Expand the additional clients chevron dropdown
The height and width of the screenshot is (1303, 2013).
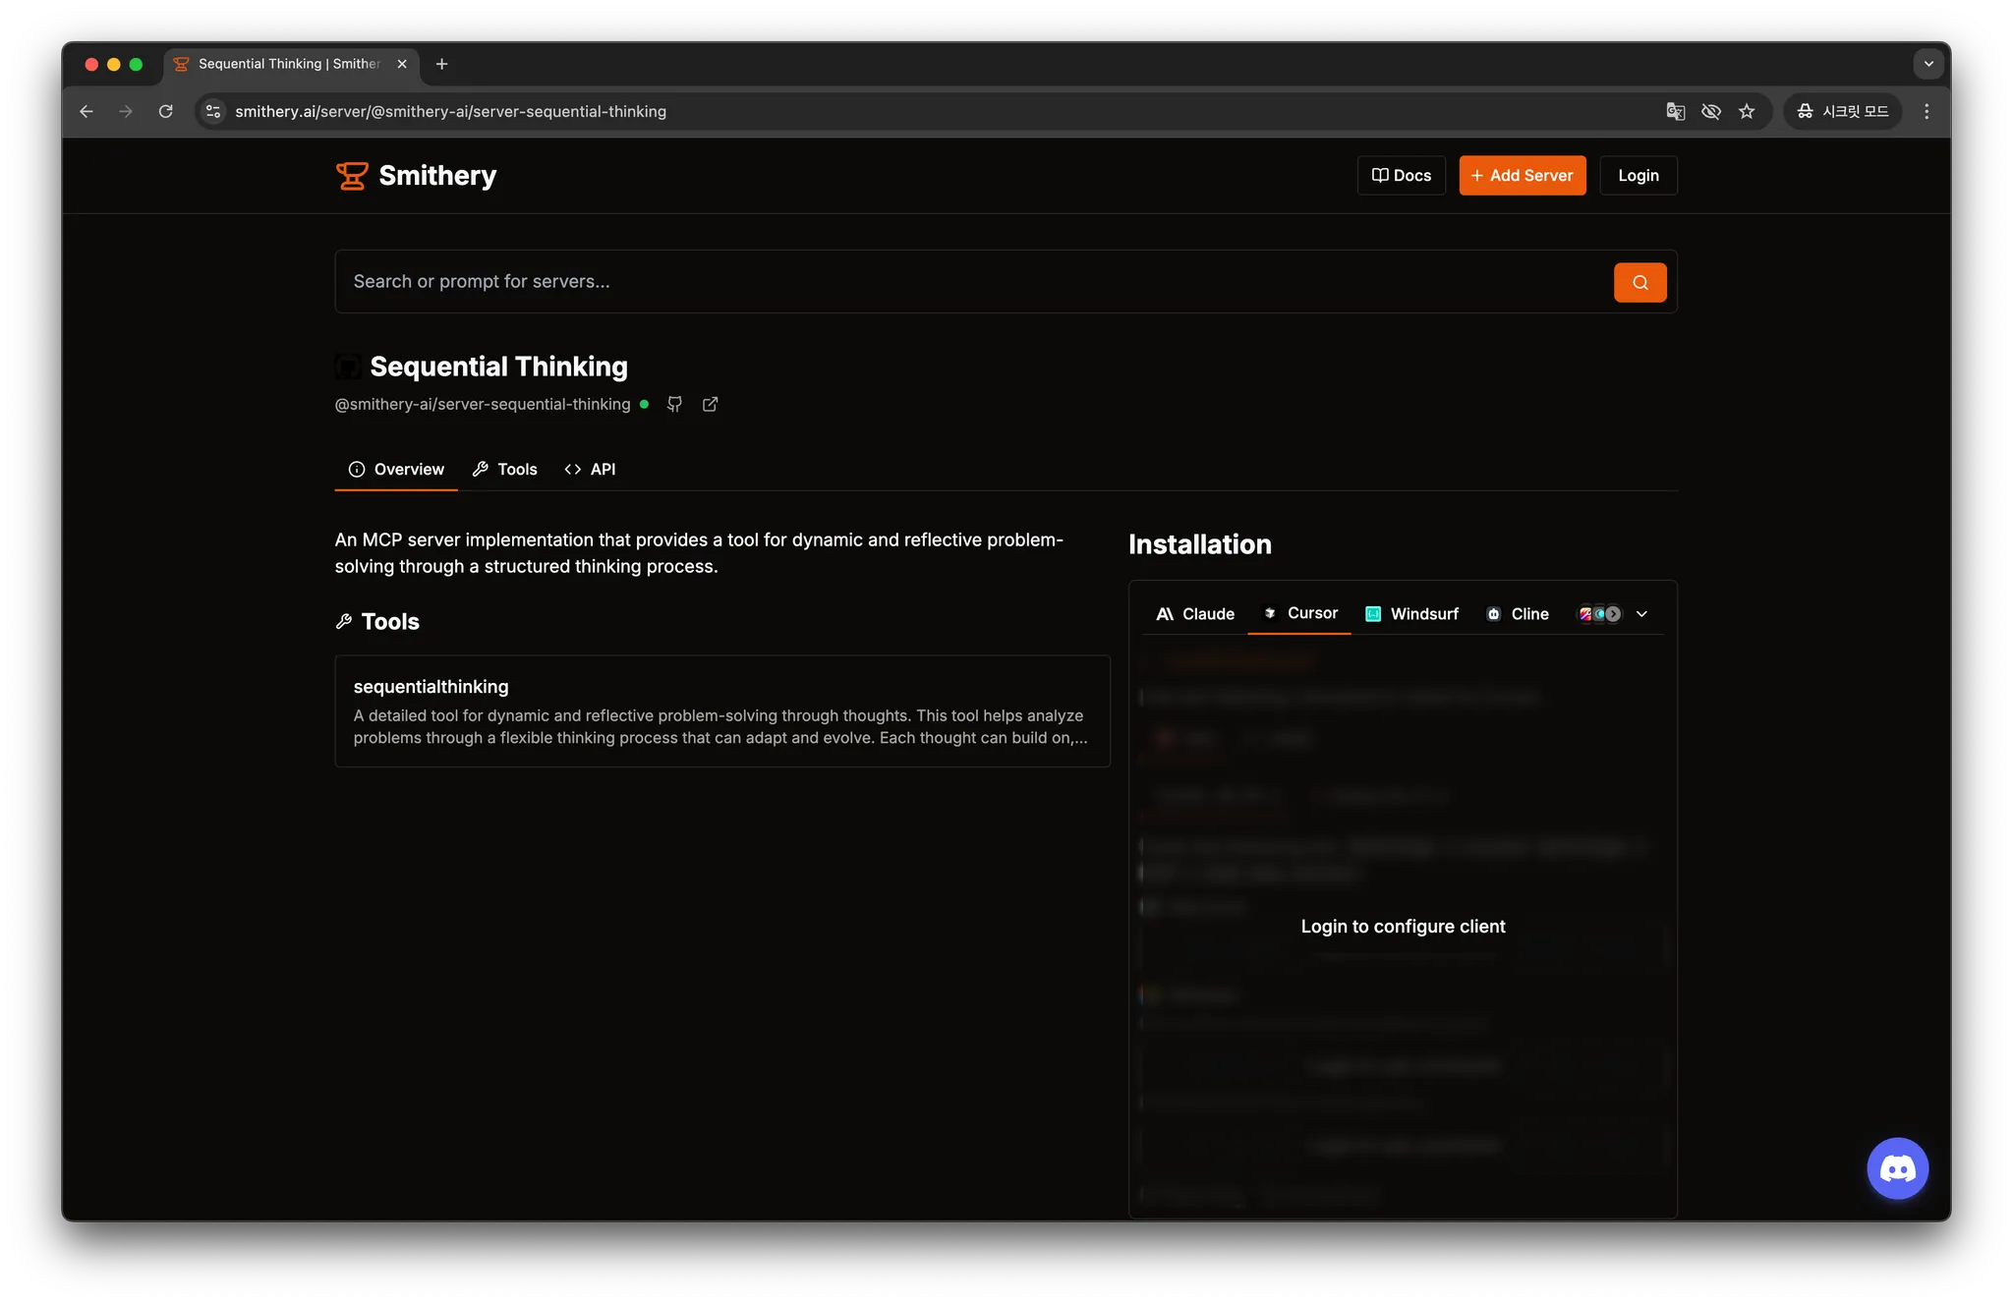click(x=1641, y=614)
